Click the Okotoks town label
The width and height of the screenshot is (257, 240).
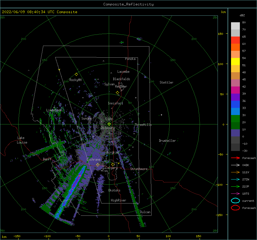point(114,190)
